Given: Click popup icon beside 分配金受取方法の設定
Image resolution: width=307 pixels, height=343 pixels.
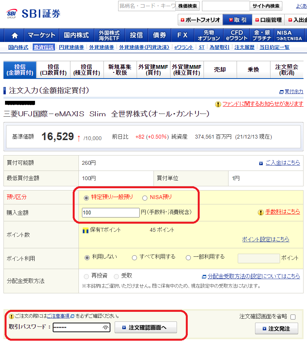Looking at the screenshot, I should click(x=204, y=276).
